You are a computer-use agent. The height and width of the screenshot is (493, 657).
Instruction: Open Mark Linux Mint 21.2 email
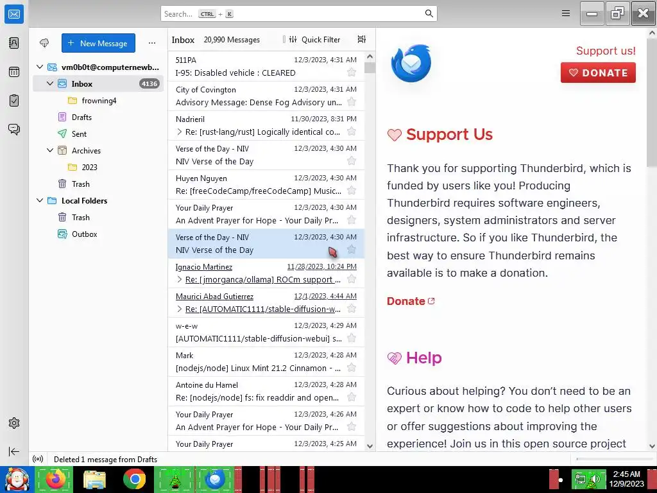(266, 361)
